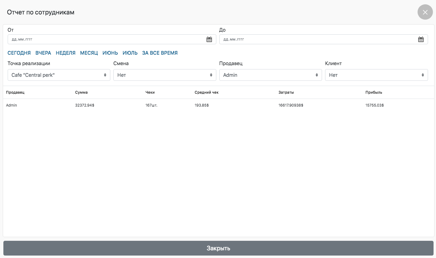Screen dimensions: 436x258
Task: Select the НЕДЕЛЯ period shortcut
Action: click(65, 53)
